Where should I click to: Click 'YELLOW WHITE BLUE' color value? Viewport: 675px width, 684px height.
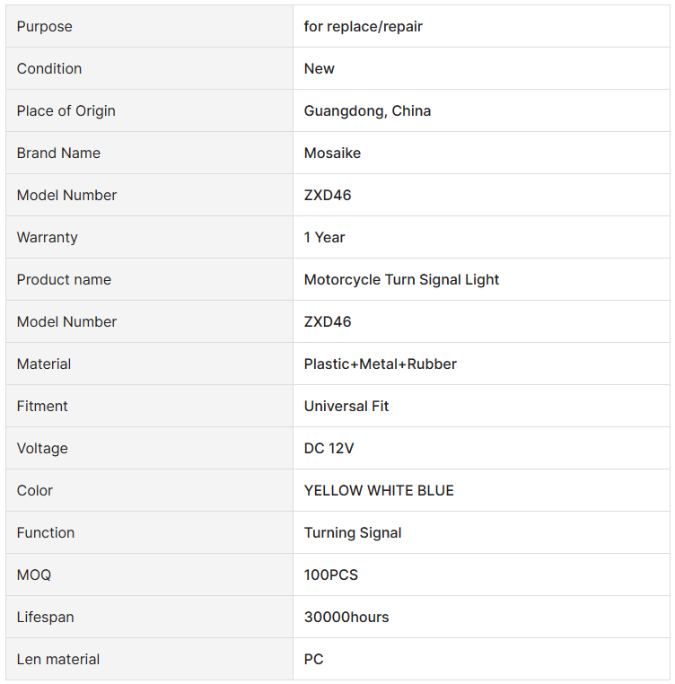pos(379,490)
